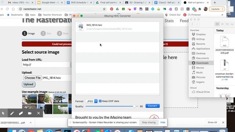This screenshot has width=235, height=132.
Task: Open Pictures in Finder sidebar
Action: tap(200, 77)
